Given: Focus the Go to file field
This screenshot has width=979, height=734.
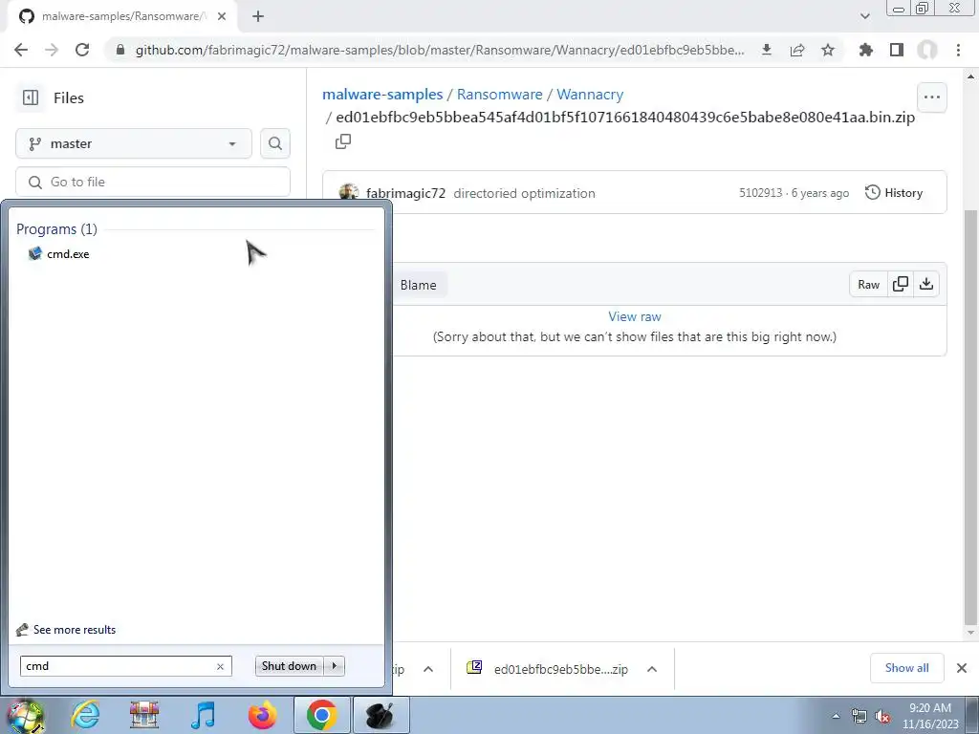Looking at the screenshot, I should tap(153, 182).
